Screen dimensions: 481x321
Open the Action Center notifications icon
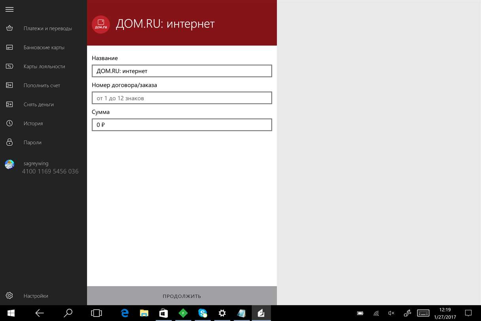[x=468, y=313]
